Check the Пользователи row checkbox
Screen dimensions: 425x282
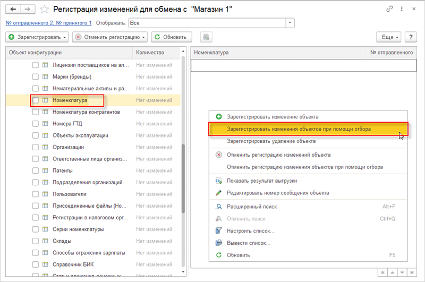(35, 194)
